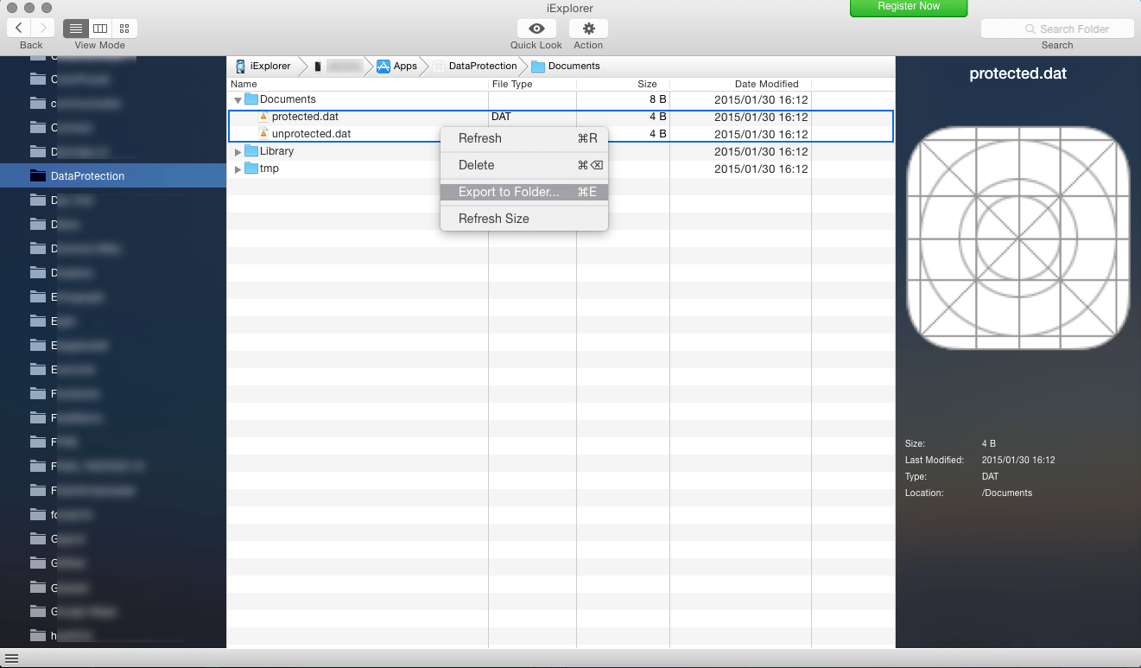Click the magnifier icon in search field

click(1030, 29)
